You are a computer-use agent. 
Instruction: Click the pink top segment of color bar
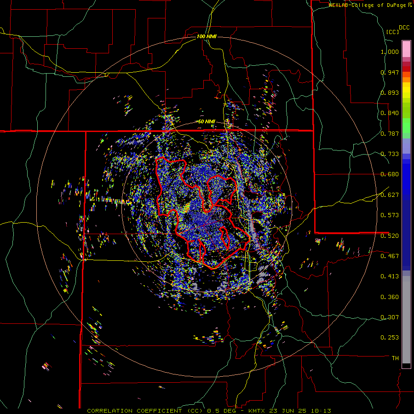point(406,49)
